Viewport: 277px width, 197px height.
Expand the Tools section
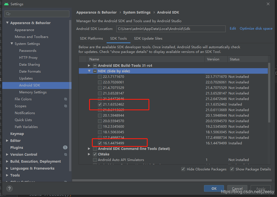(x=7, y=175)
